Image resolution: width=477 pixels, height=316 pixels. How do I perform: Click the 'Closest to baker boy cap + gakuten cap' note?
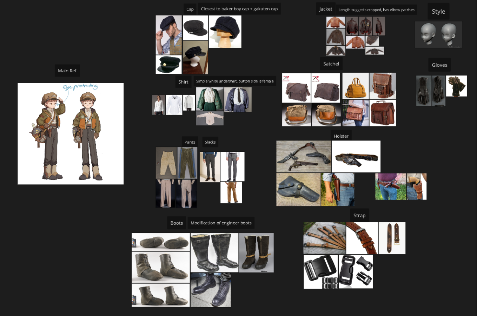click(x=239, y=9)
